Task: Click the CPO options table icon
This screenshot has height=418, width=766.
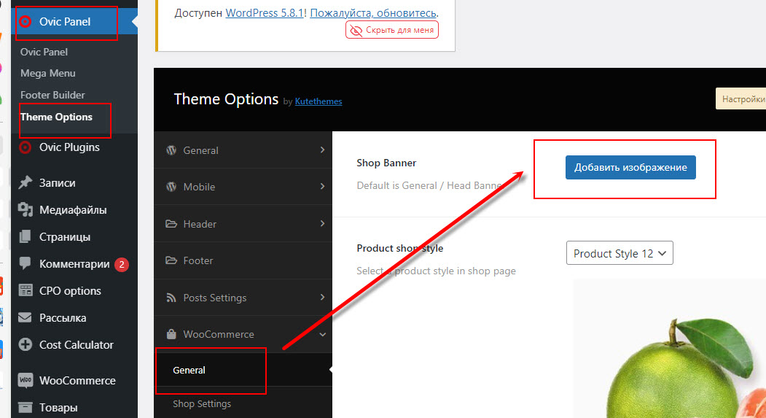Action: 25,290
